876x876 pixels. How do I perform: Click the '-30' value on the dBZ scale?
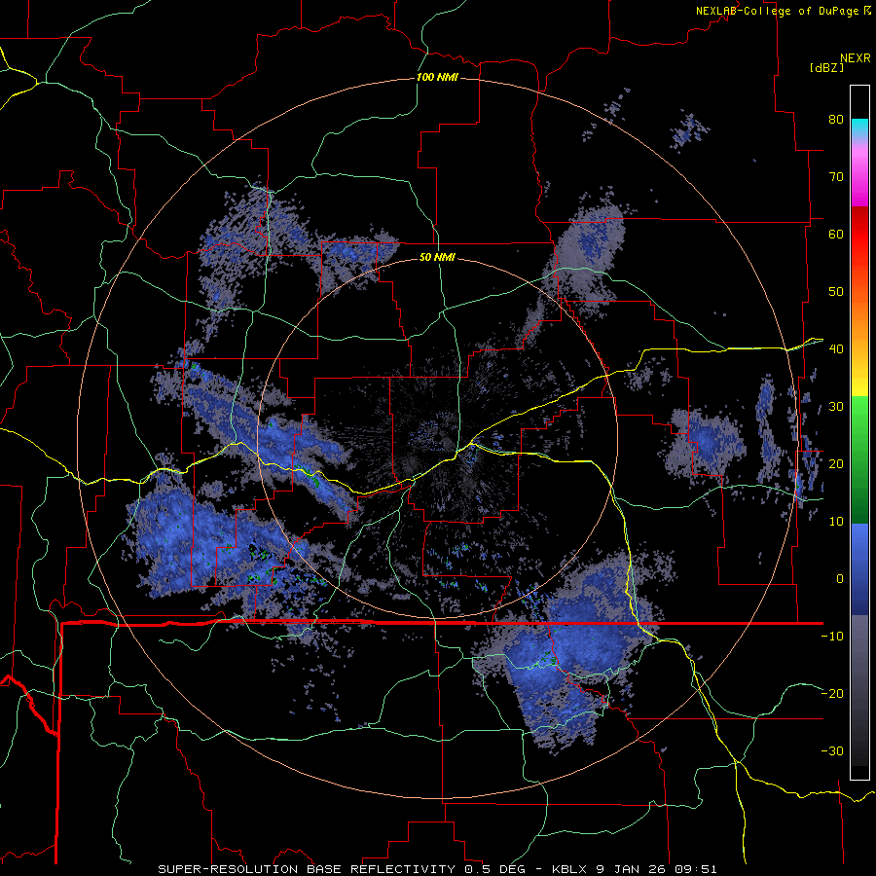832,750
